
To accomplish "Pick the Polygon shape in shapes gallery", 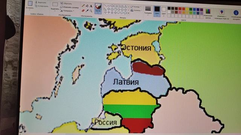I will (x=122, y=6).
